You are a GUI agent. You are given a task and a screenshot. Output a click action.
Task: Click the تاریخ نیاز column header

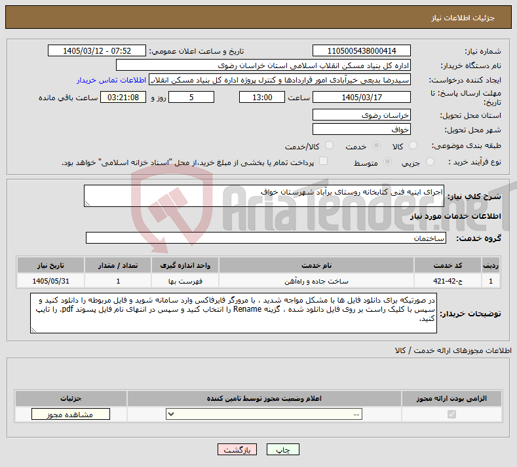(x=50, y=265)
